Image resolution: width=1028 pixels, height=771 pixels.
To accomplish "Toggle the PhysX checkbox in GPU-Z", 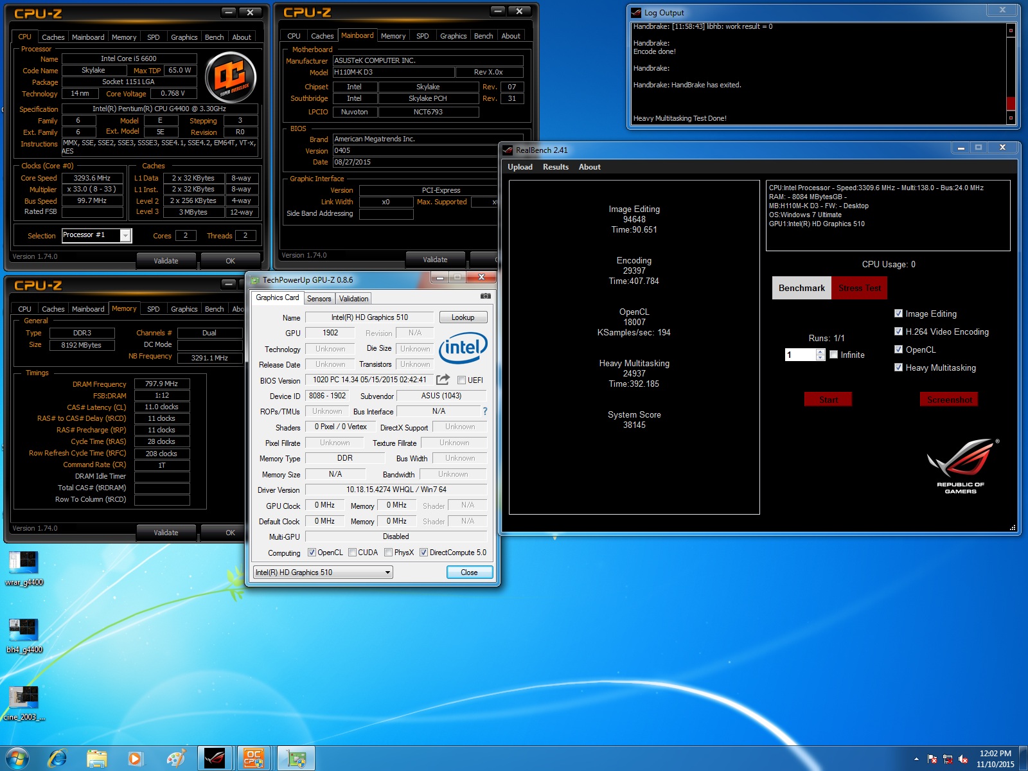I will pos(388,552).
